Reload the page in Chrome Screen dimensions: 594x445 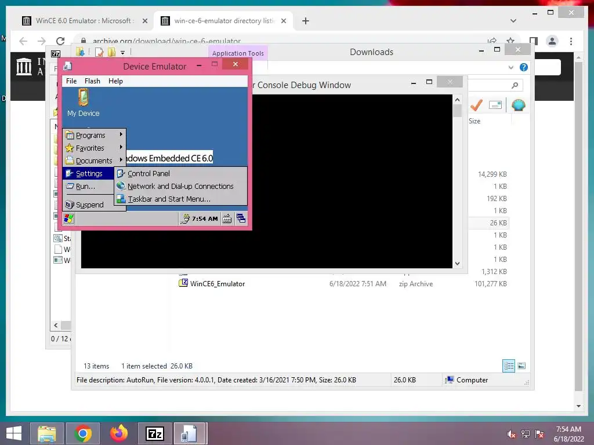[x=60, y=41]
